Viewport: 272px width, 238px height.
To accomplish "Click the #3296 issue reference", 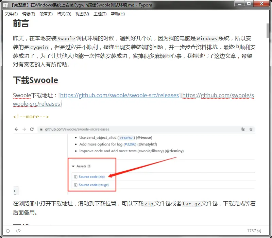I will [130, 144].
